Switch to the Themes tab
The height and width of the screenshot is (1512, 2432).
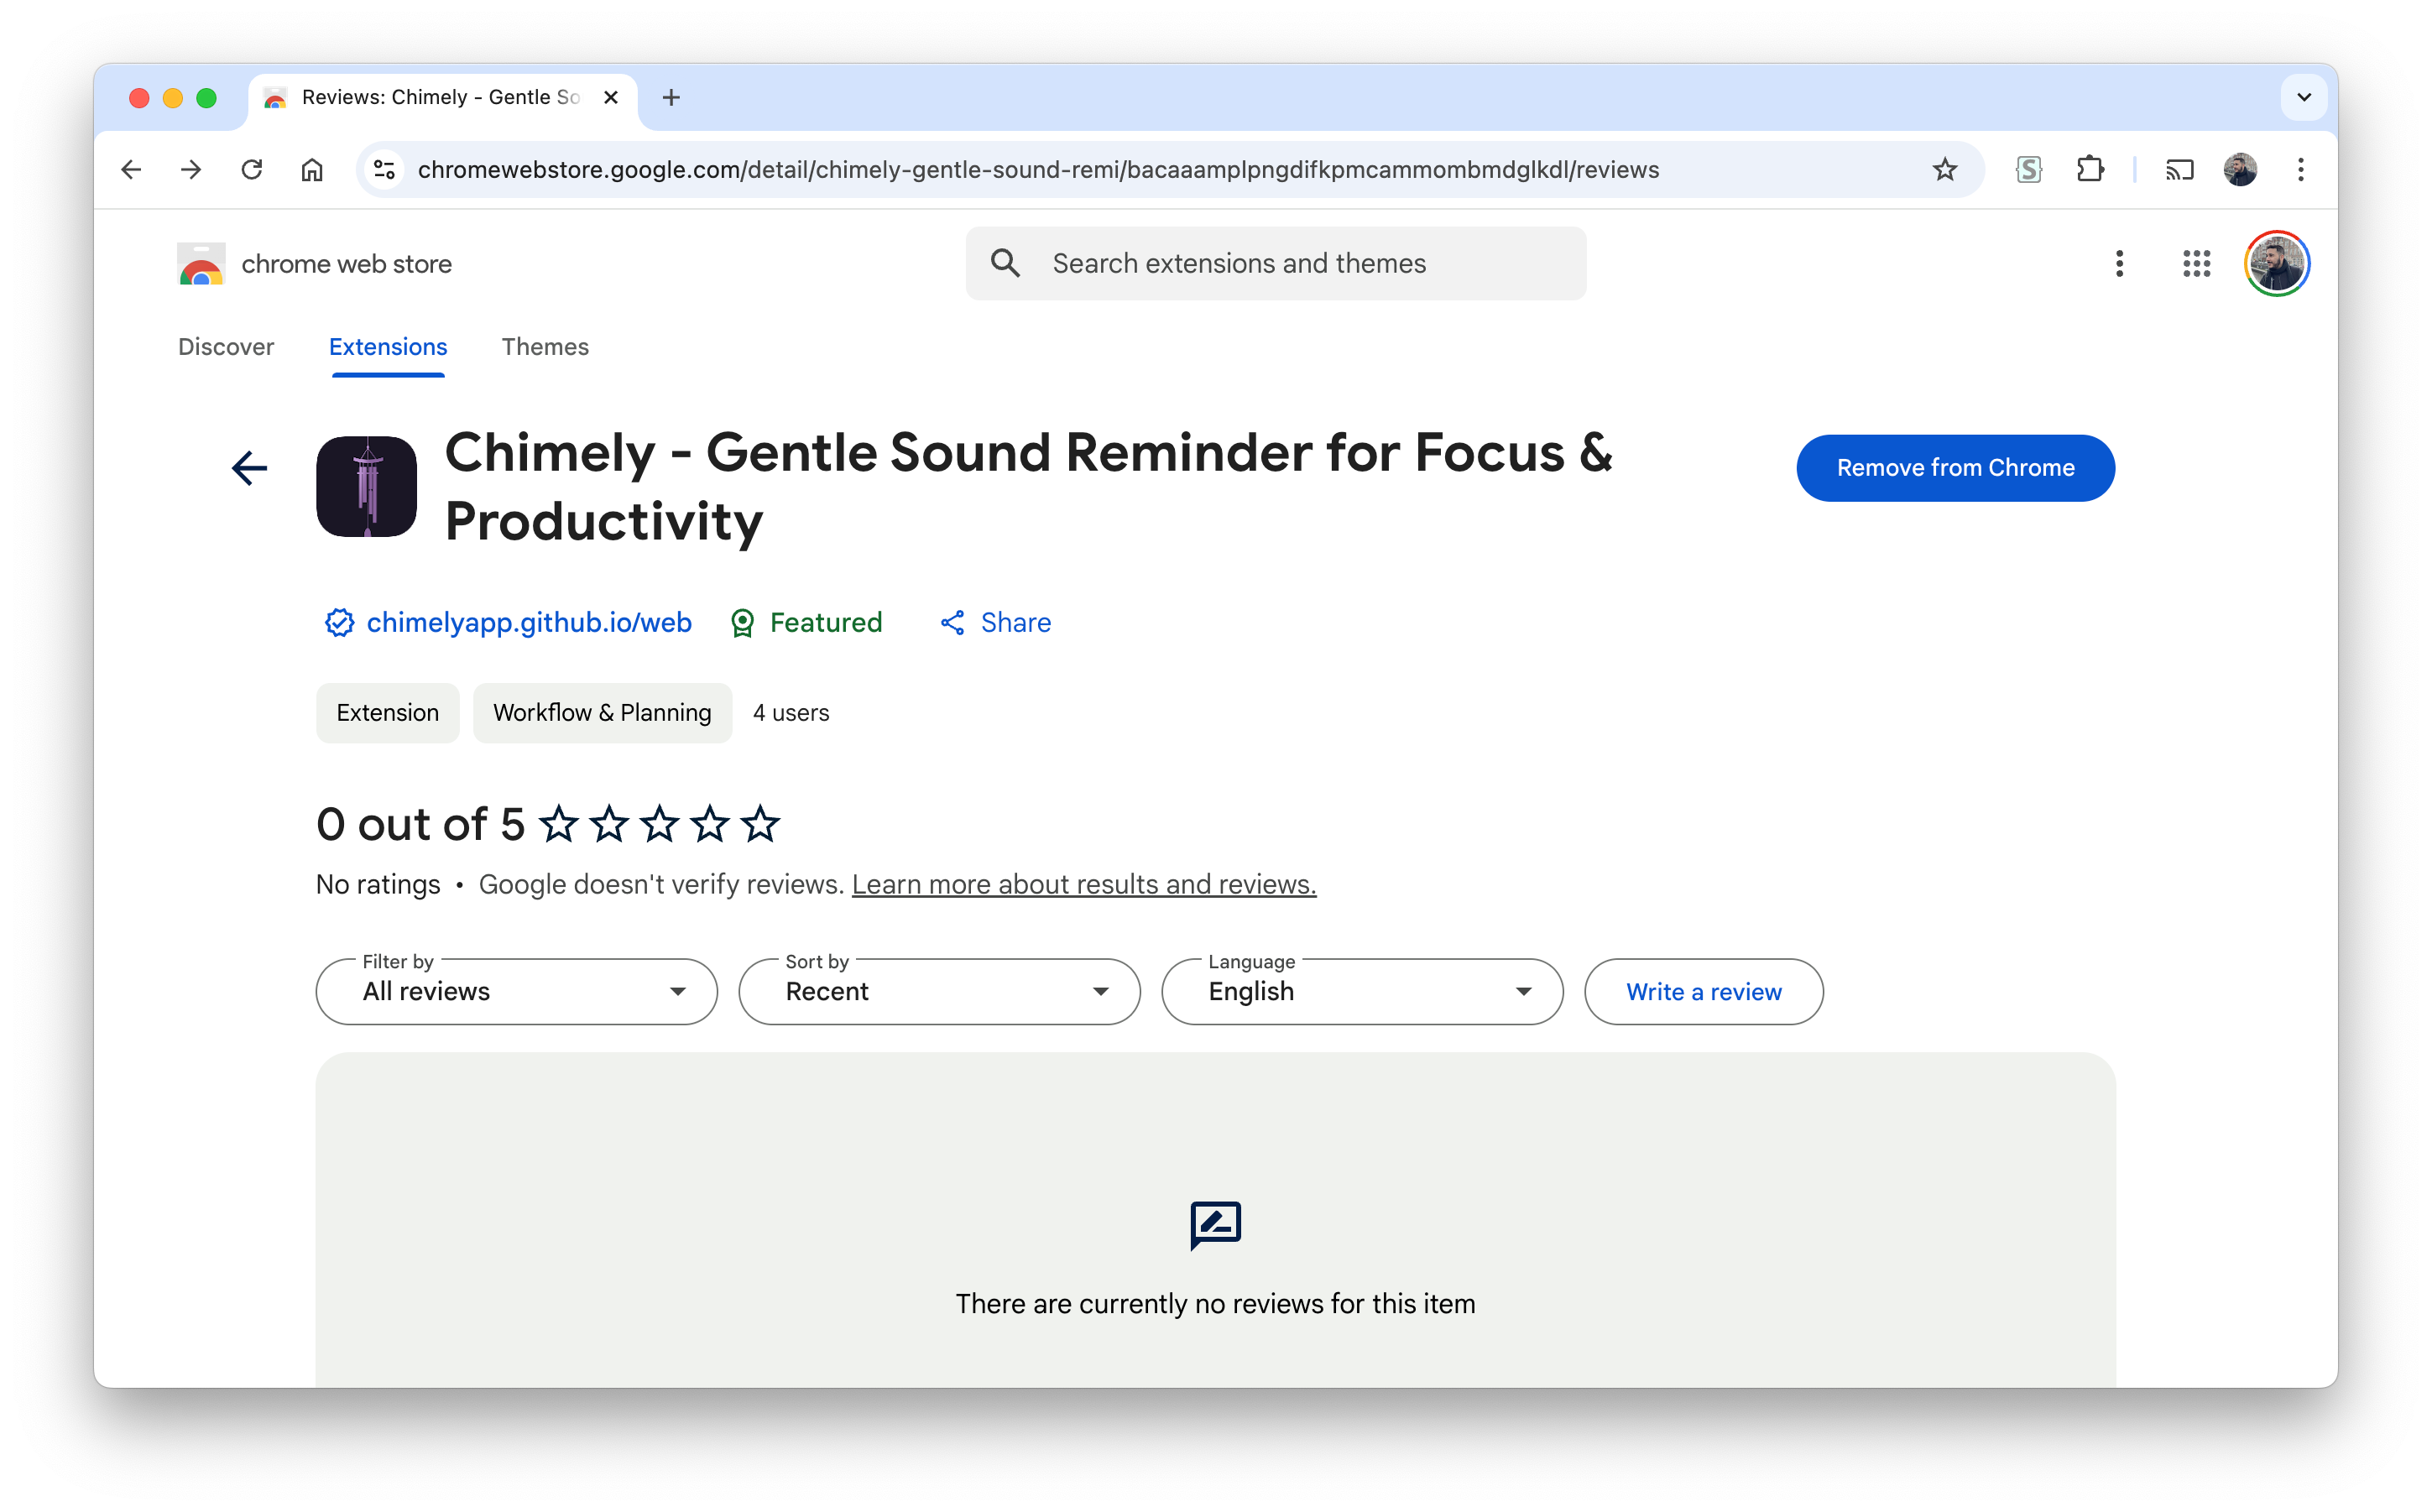[x=545, y=347]
